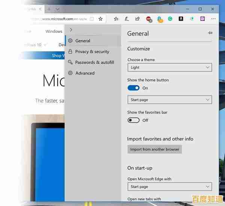Image resolution: width=225 pixels, height=206 pixels.
Task: Collapse settings menu with chevron arrow
Action: coord(70,30)
